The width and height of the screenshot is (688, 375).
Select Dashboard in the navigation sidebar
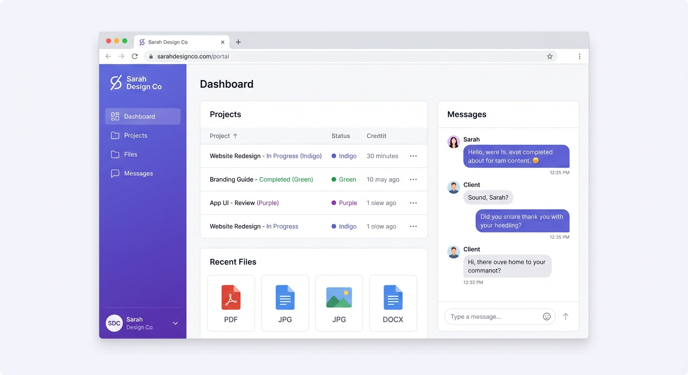pos(140,116)
